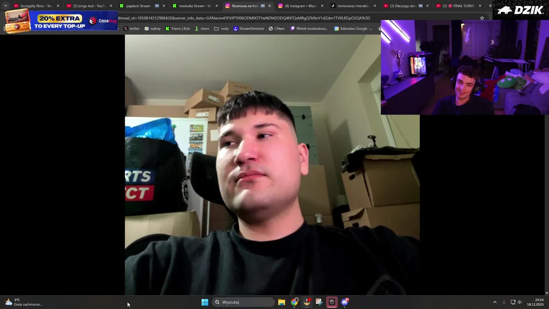This screenshot has height=309, width=549.
Task: Open the 'twitter' bookmark
Action: point(132,29)
